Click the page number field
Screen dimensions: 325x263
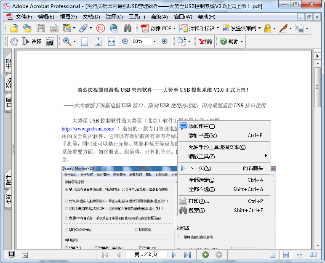click(146, 255)
